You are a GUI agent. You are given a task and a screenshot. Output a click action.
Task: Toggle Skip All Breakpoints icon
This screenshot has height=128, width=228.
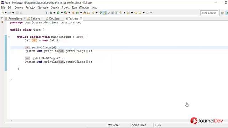tap(47, 13)
